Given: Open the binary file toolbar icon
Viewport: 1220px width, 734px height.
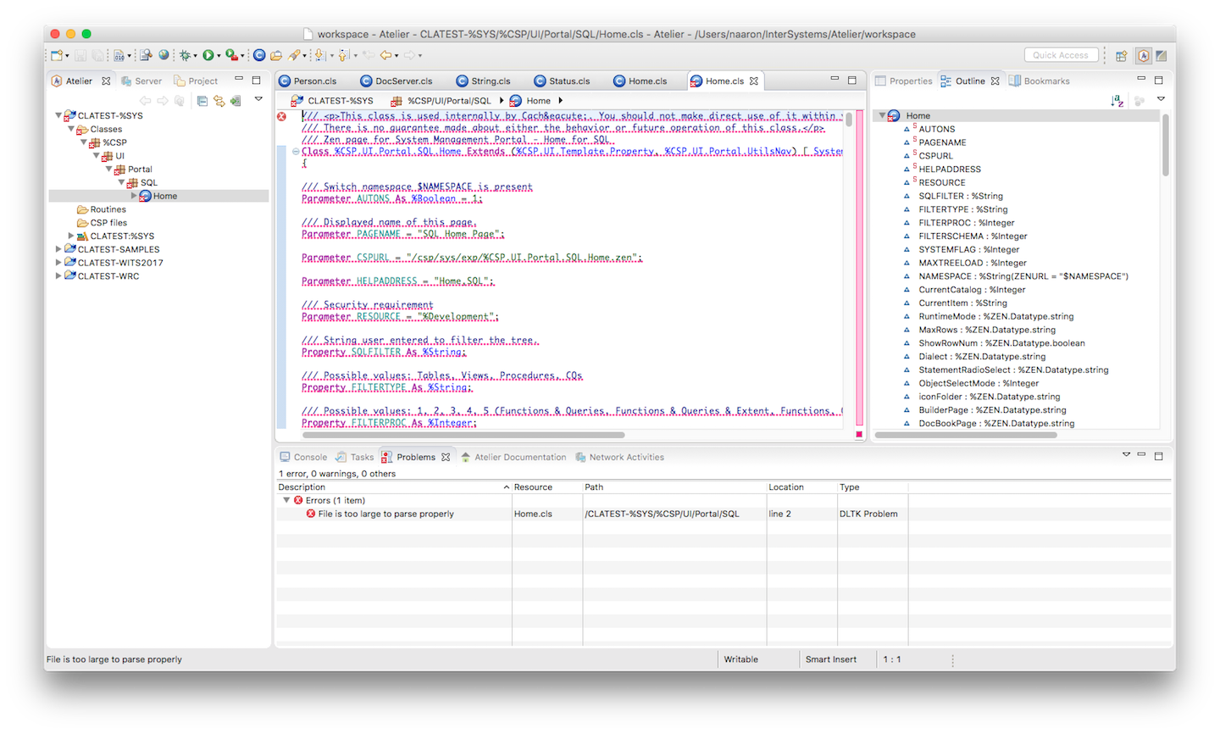Looking at the screenshot, I should 119,55.
